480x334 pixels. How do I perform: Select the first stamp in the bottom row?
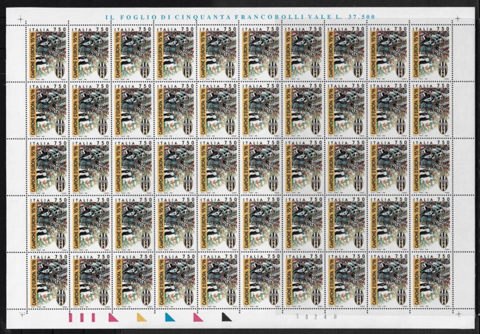coord(48,280)
